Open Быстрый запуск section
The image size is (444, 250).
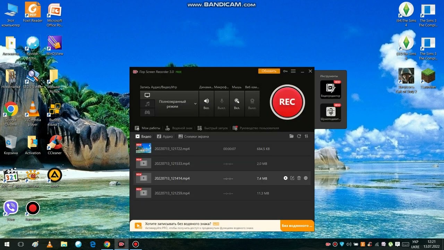(213, 128)
